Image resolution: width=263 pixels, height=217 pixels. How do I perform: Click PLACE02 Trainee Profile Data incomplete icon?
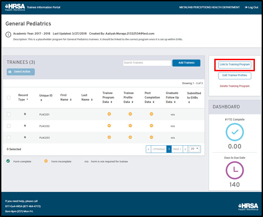[x=130, y=126]
